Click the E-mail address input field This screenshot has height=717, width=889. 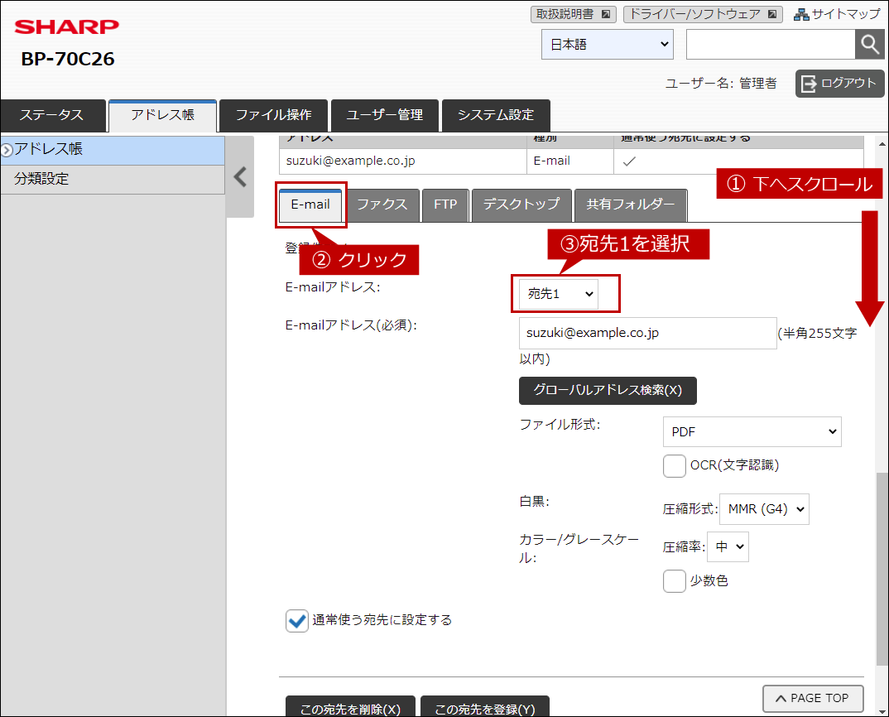[x=647, y=333]
